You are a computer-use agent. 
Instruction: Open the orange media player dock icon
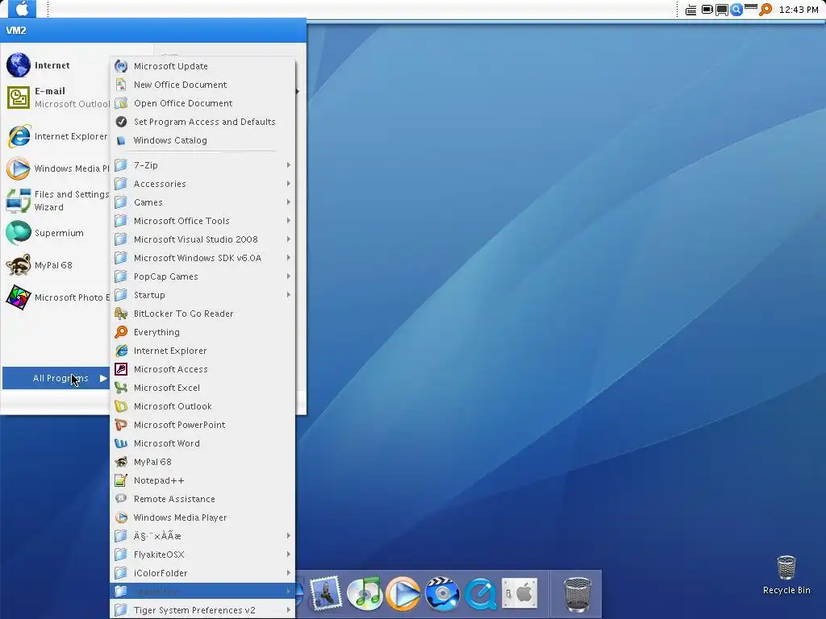[x=403, y=593]
